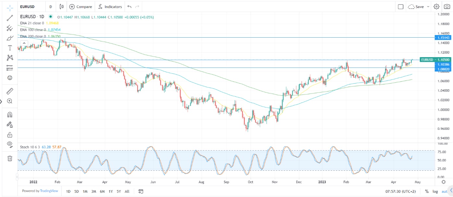Enable magnet mode for drawings
The width and height of the screenshot is (453, 197).
pos(10,115)
